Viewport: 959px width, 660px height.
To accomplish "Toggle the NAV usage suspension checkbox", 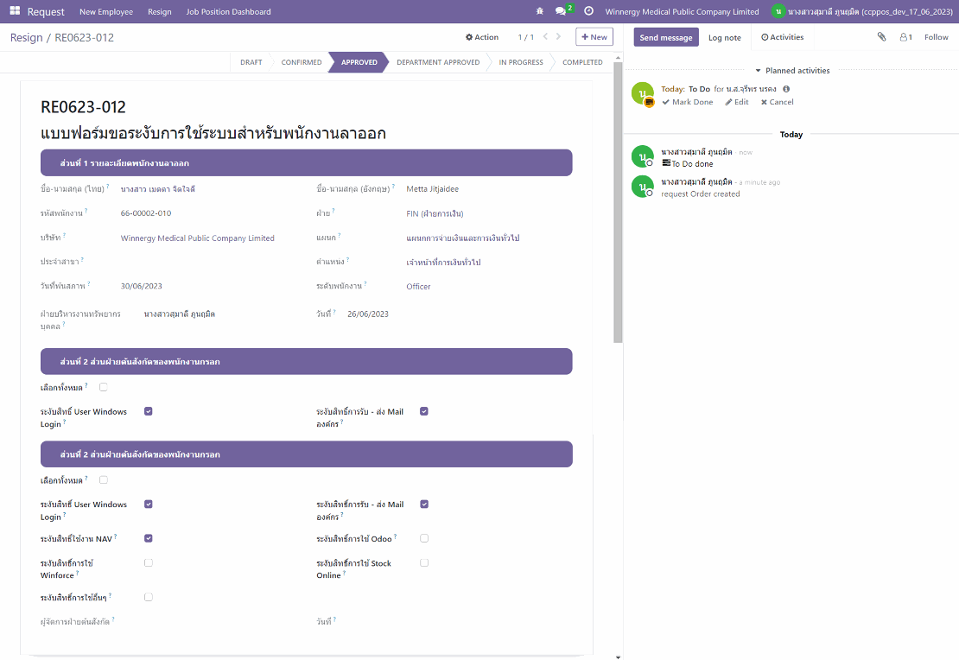I will 149,538.
